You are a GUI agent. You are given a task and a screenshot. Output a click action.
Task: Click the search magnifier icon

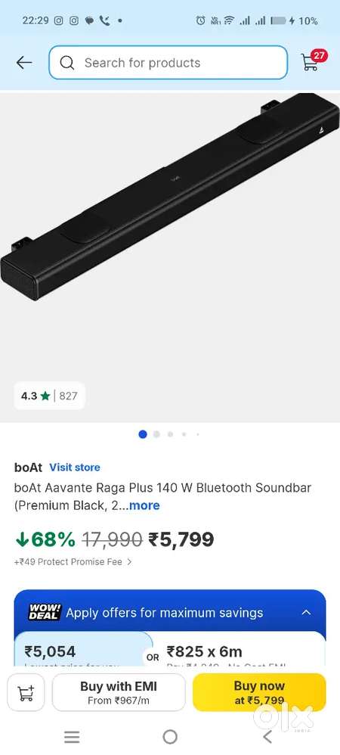67,63
